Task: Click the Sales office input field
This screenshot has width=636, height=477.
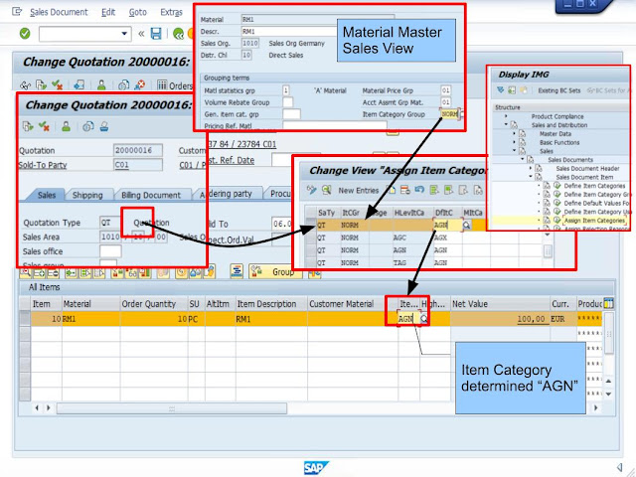Action: 110,251
